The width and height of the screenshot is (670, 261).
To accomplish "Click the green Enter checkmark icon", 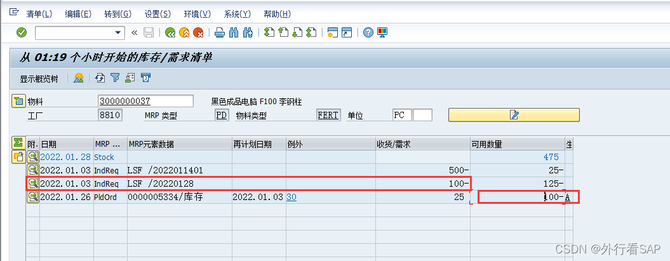I will 22,32.
